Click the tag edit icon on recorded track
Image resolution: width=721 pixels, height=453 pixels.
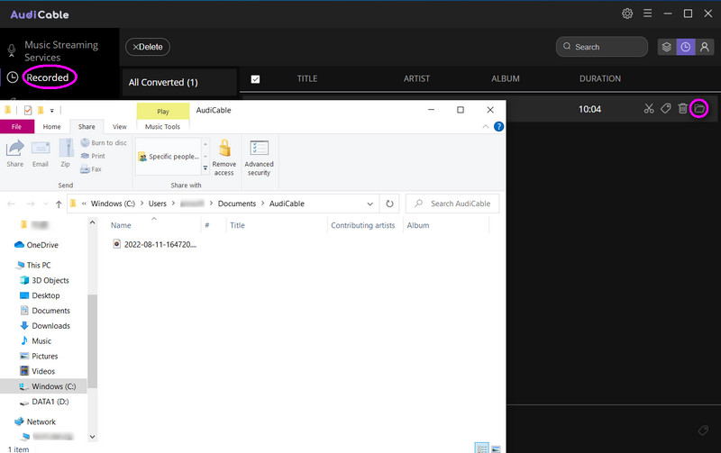[665, 109]
